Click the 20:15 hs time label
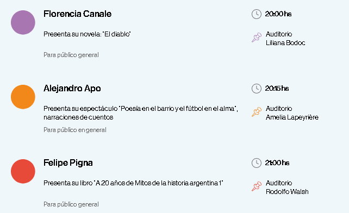 tap(277, 89)
